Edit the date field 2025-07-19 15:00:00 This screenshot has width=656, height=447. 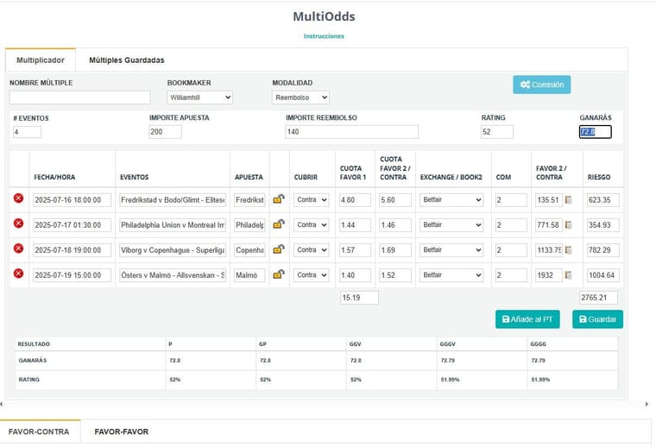pyautogui.click(x=73, y=275)
